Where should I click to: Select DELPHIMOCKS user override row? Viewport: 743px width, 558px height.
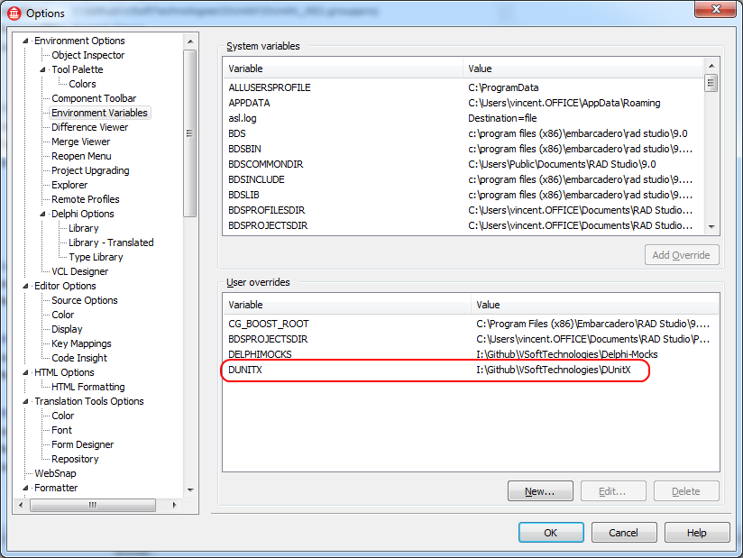(x=471, y=354)
